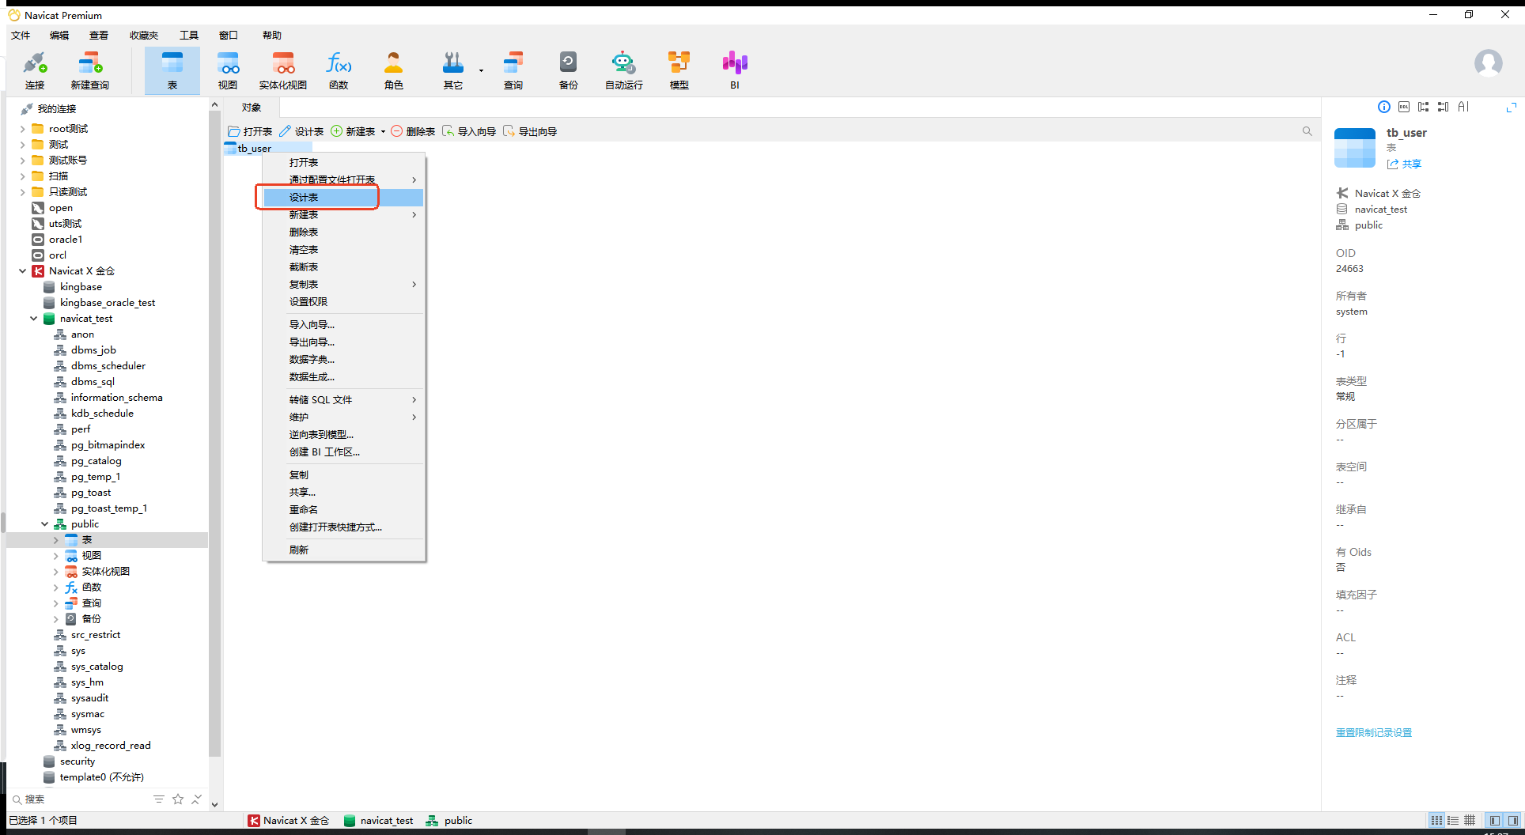
Task: Click the 共享 share link
Action: [x=1404, y=164]
